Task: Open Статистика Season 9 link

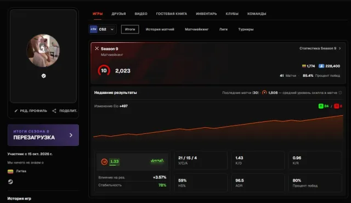Action: pos(320,48)
